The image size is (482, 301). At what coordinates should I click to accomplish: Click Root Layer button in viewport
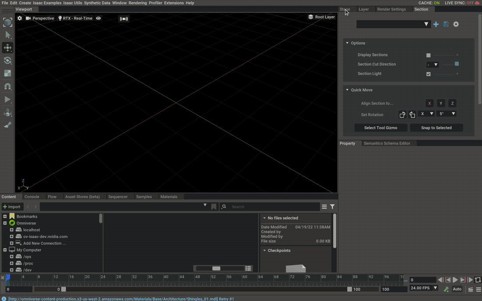(x=322, y=17)
